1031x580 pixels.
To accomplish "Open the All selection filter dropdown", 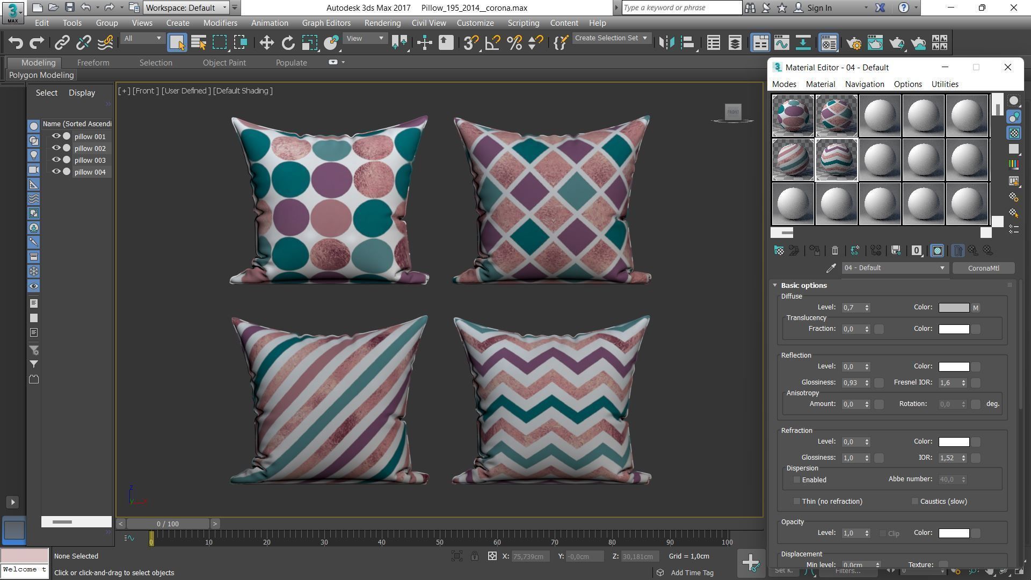I will point(142,39).
